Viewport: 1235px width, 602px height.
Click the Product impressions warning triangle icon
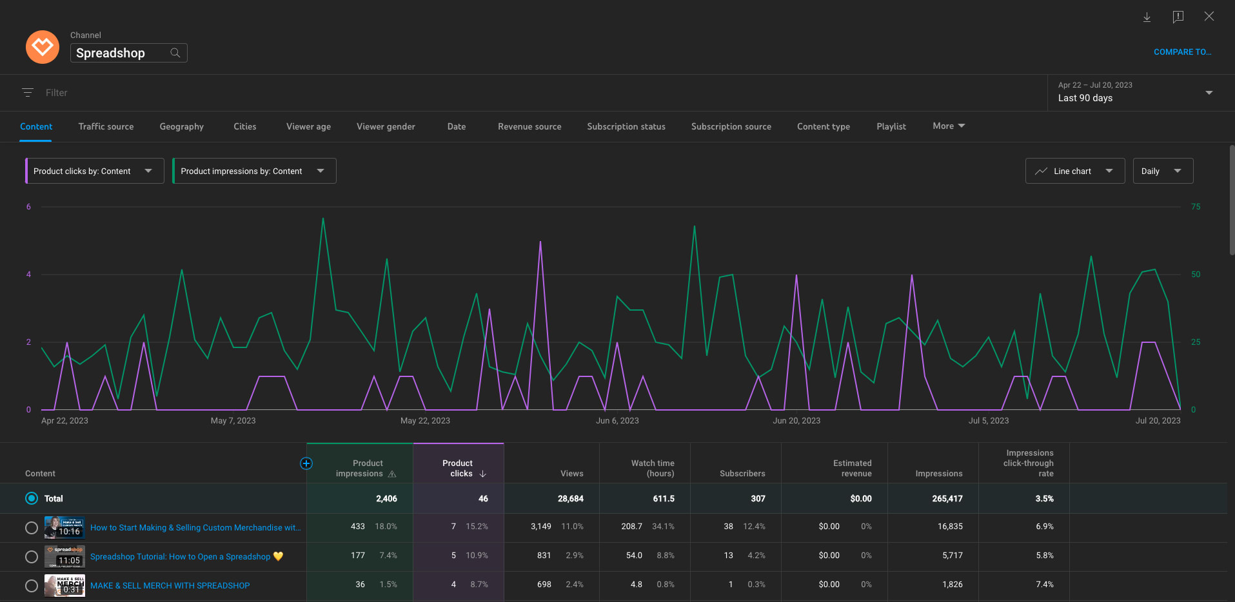(392, 474)
